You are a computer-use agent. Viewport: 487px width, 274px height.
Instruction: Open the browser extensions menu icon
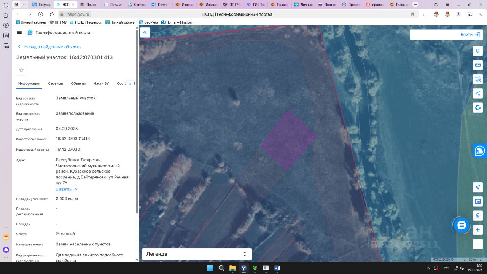tap(470, 14)
